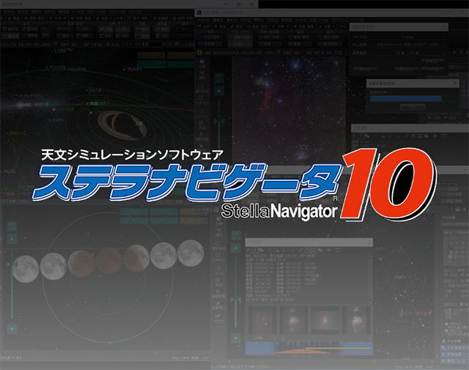
Task: Open date/time panel icon in Orion photo window
Action: 202,64
